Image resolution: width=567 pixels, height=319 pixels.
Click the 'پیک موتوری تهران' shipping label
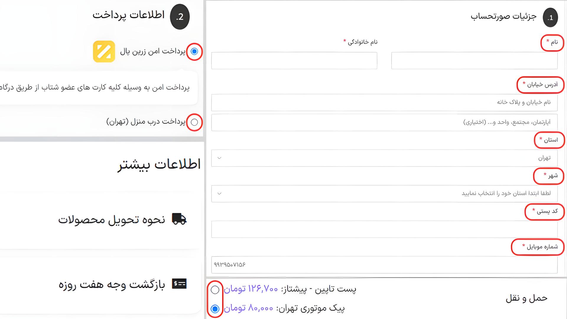(x=311, y=308)
